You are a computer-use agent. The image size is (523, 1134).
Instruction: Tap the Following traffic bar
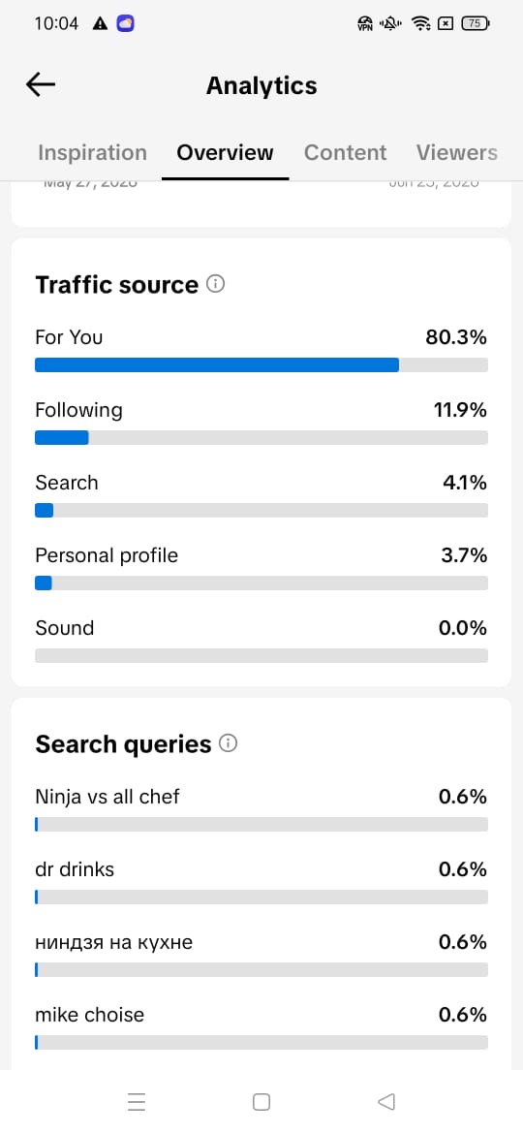pos(261,437)
